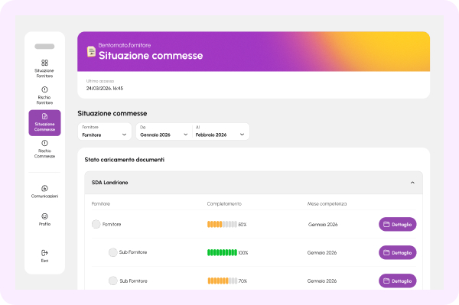Click the SDA Landriano section title

[x=109, y=183]
